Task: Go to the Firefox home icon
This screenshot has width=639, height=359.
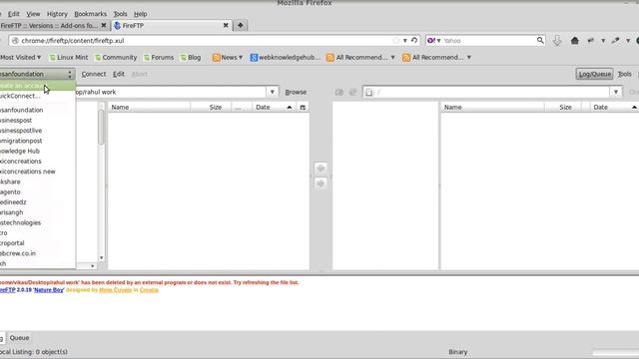Action: coord(575,40)
